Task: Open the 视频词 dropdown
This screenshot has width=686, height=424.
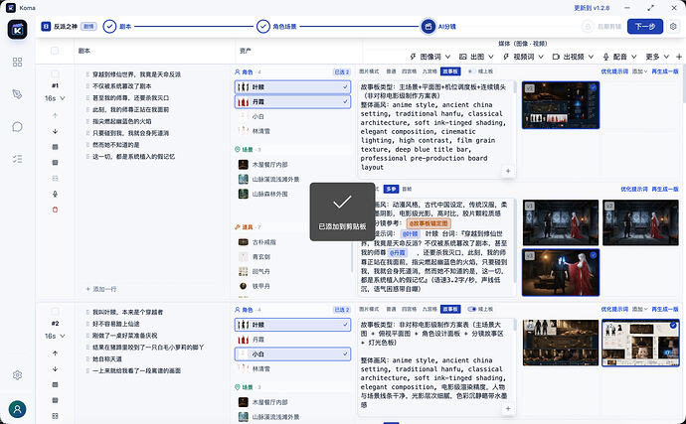Action: (x=523, y=57)
